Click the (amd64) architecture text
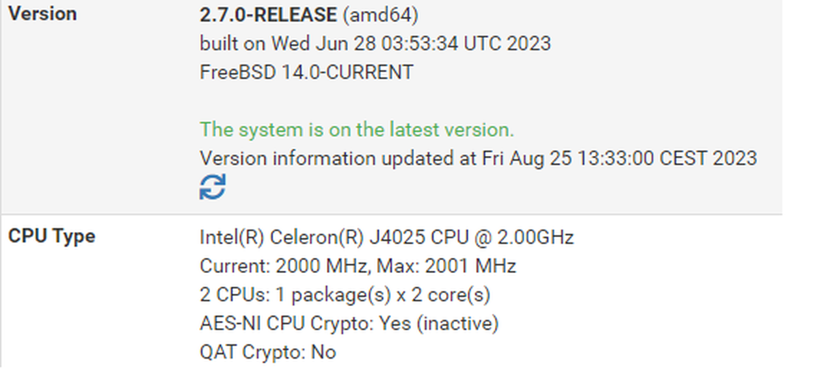 click(x=380, y=15)
